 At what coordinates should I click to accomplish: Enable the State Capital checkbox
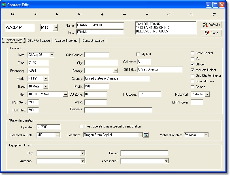[193, 53]
